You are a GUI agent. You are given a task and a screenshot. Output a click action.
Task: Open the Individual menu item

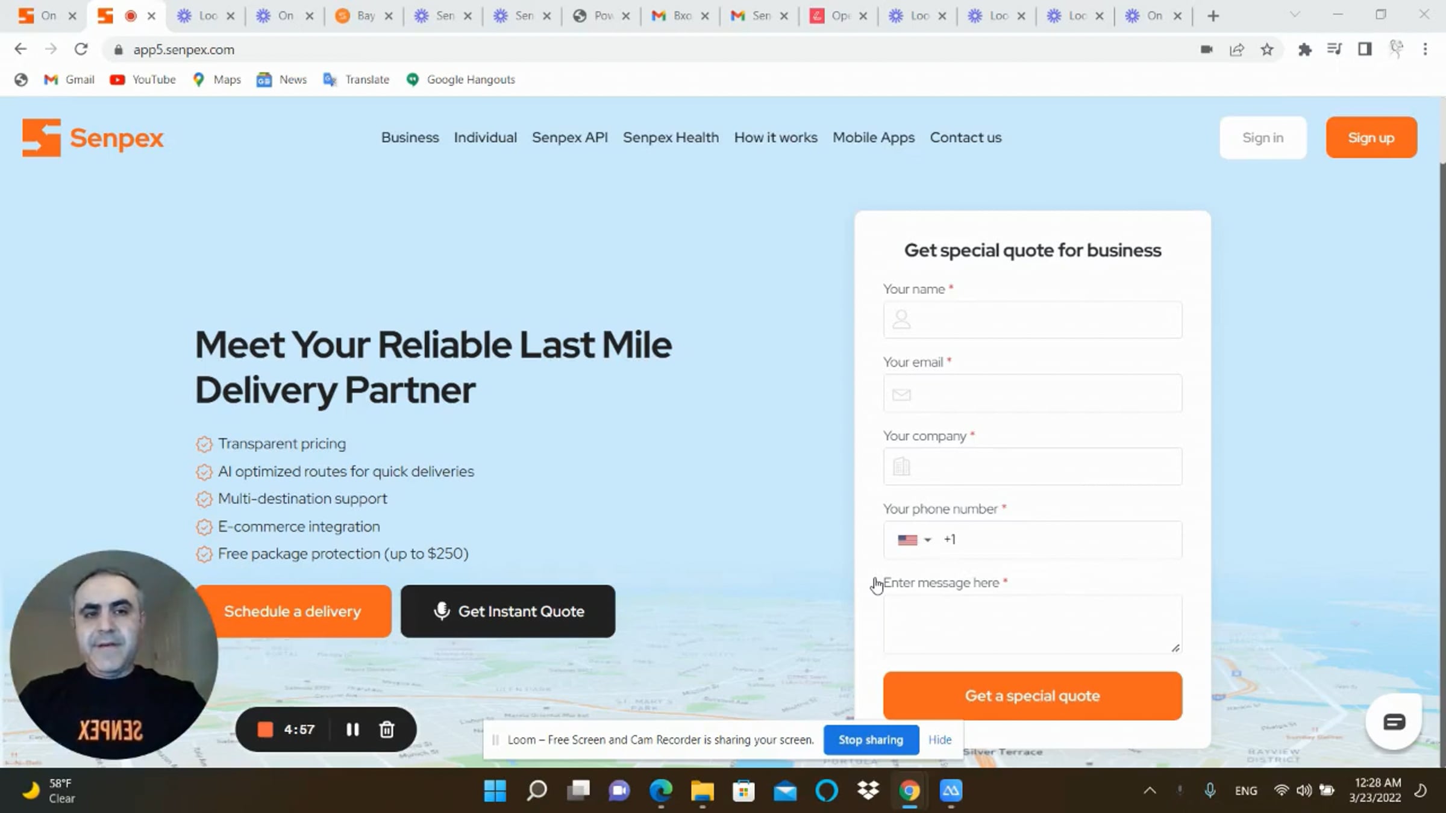pyautogui.click(x=485, y=137)
